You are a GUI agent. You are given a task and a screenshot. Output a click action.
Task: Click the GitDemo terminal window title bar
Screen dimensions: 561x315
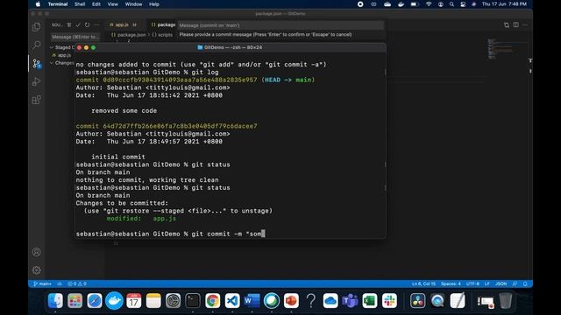click(x=231, y=47)
